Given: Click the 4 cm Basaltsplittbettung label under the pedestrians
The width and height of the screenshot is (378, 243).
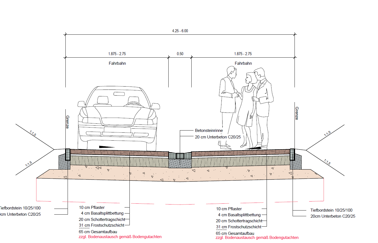Looking at the screenshot, I should click(x=239, y=215).
